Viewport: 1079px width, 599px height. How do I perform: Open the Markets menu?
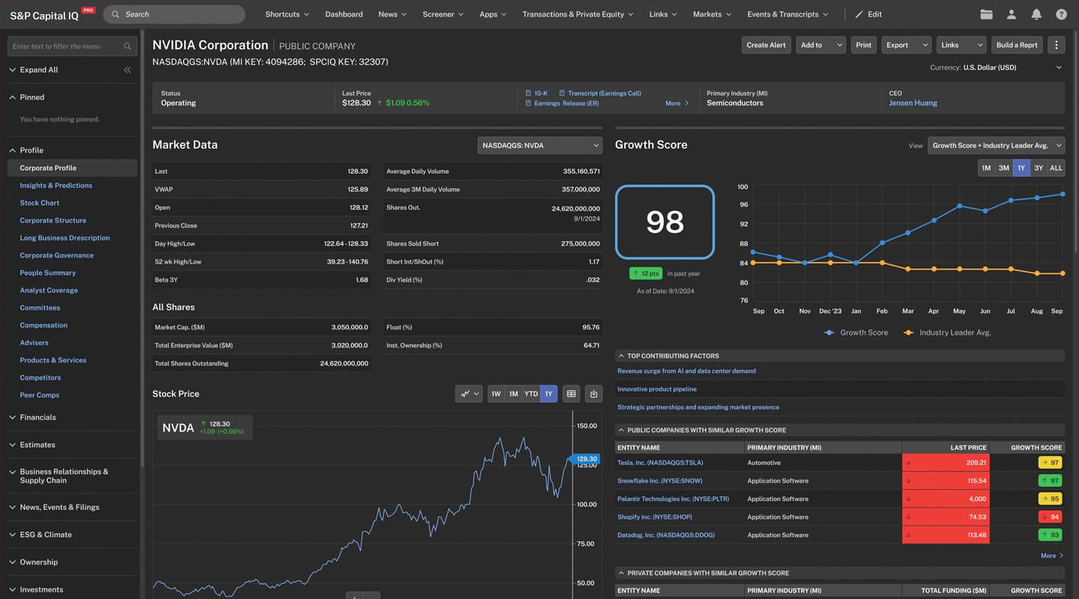[713, 14]
